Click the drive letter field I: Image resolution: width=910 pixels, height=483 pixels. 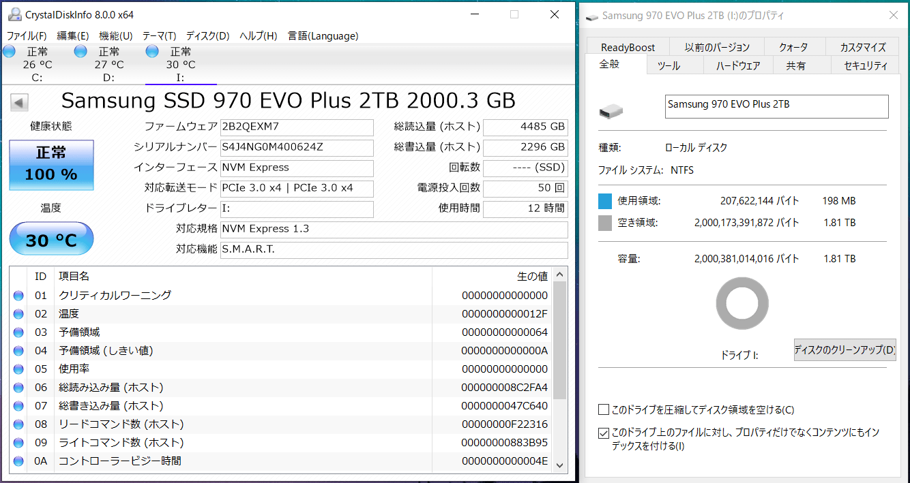297,209
